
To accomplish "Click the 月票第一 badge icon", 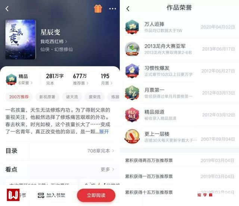I will [132, 93].
